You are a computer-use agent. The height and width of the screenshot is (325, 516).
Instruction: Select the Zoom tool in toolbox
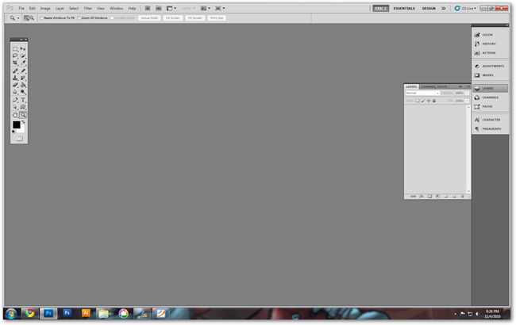point(23,115)
